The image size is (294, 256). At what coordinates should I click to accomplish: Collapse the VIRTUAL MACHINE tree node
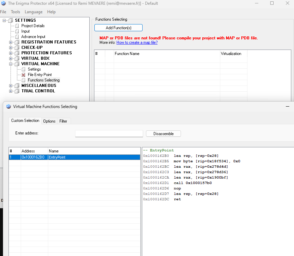(x=11, y=64)
